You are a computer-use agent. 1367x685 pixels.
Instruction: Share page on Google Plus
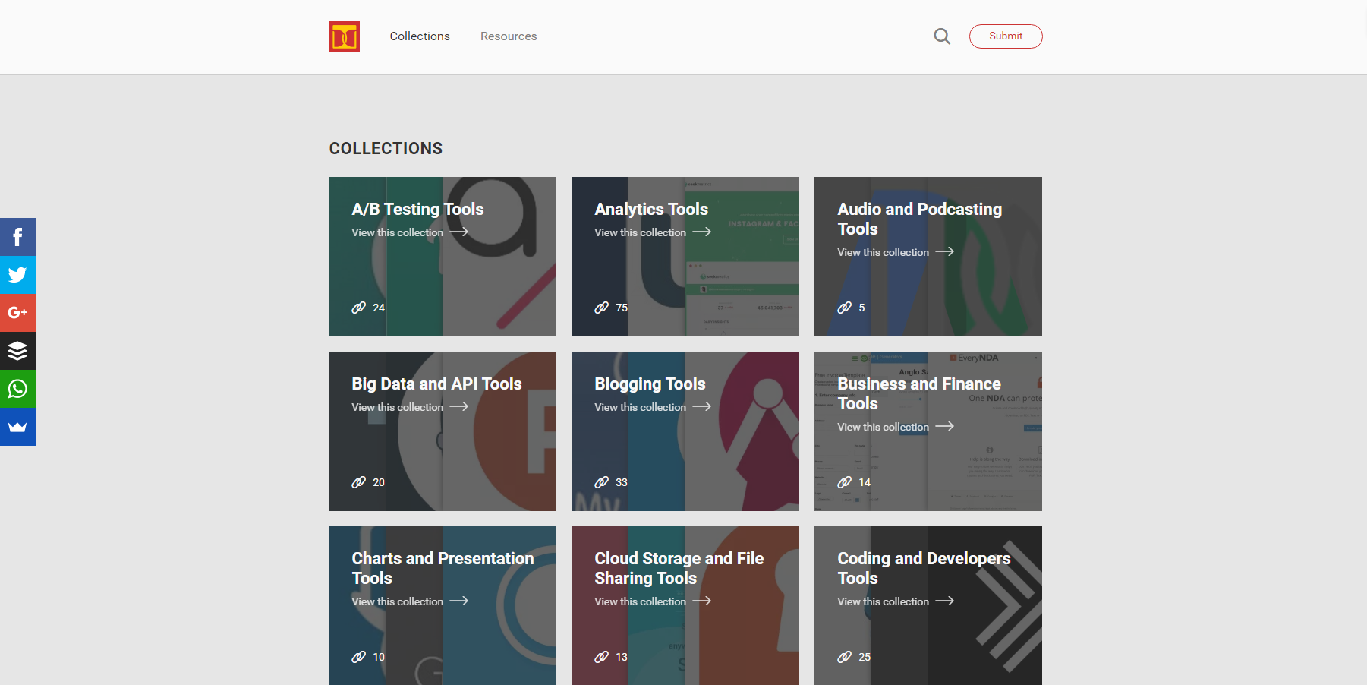[18, 313]
